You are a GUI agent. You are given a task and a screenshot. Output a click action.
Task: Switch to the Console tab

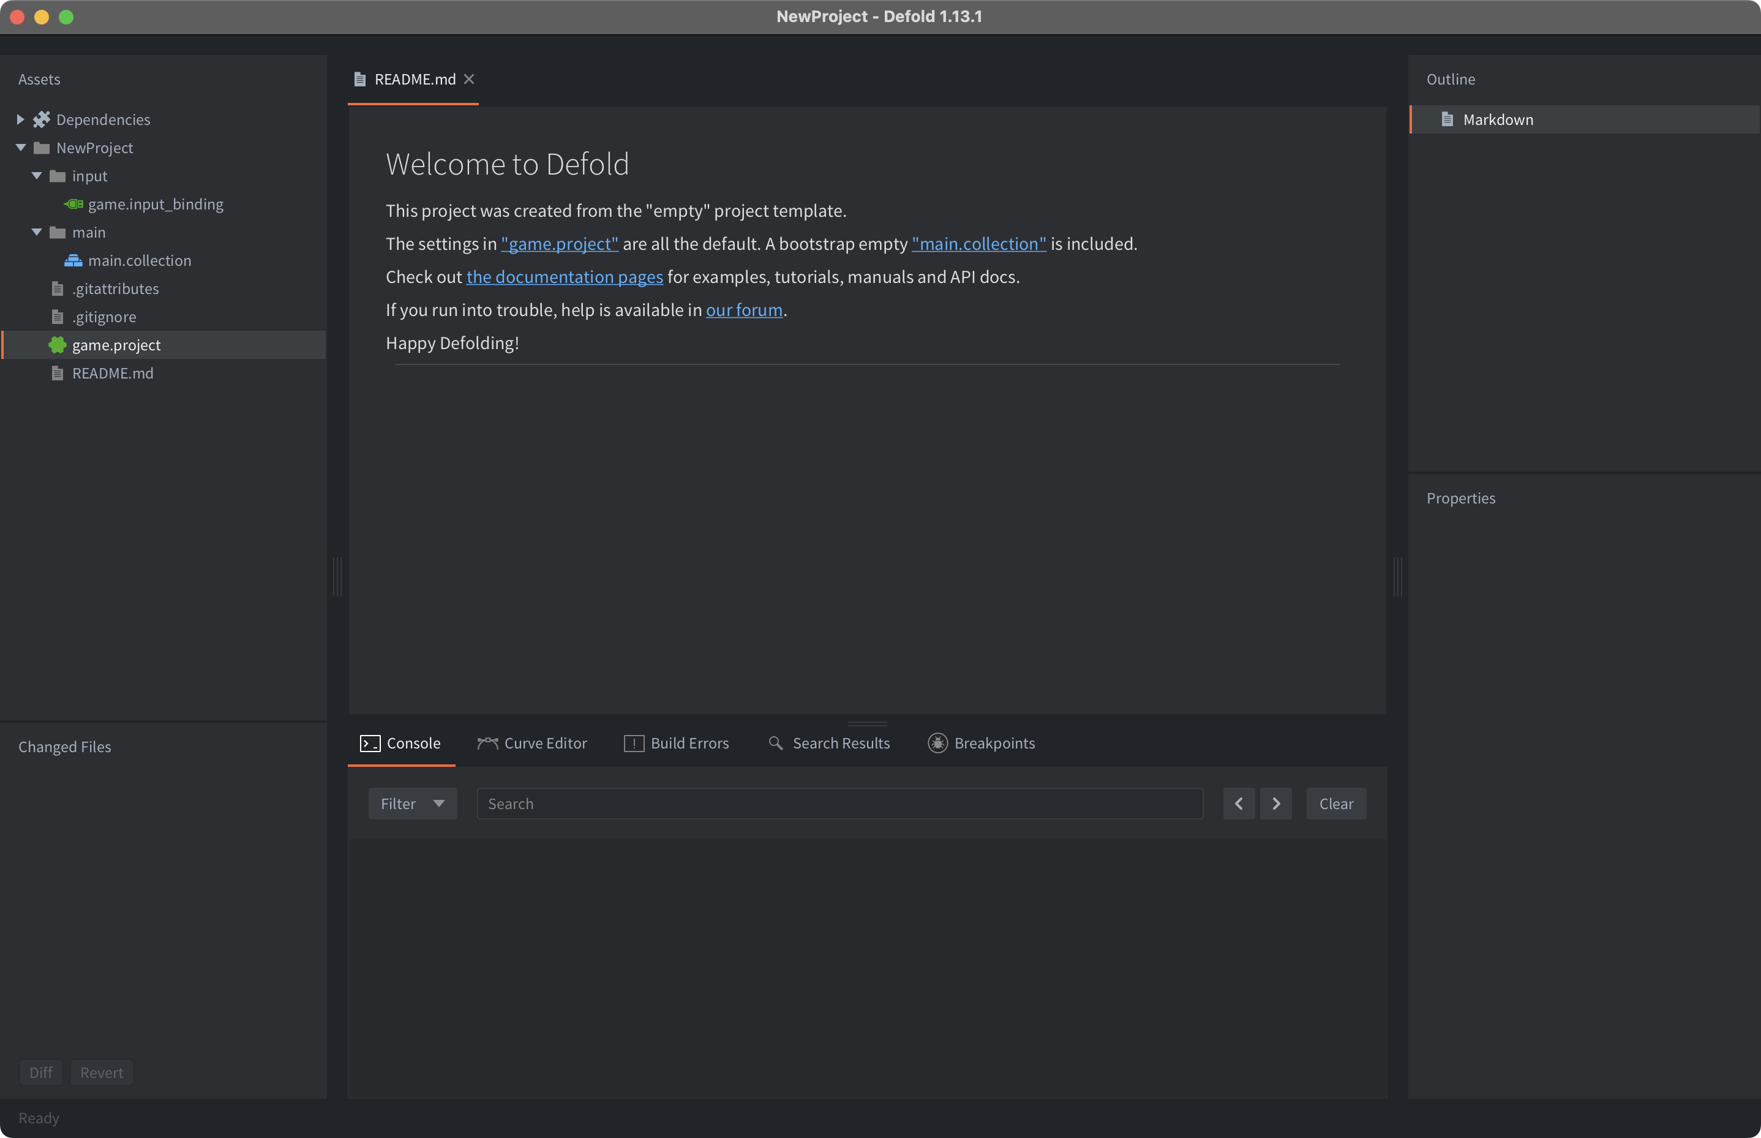pyautogui.click(x=401, y=743)
